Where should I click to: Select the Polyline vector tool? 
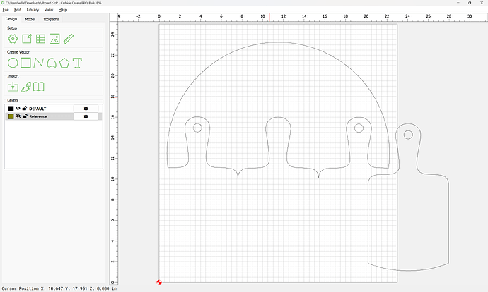tap(39, 63)
